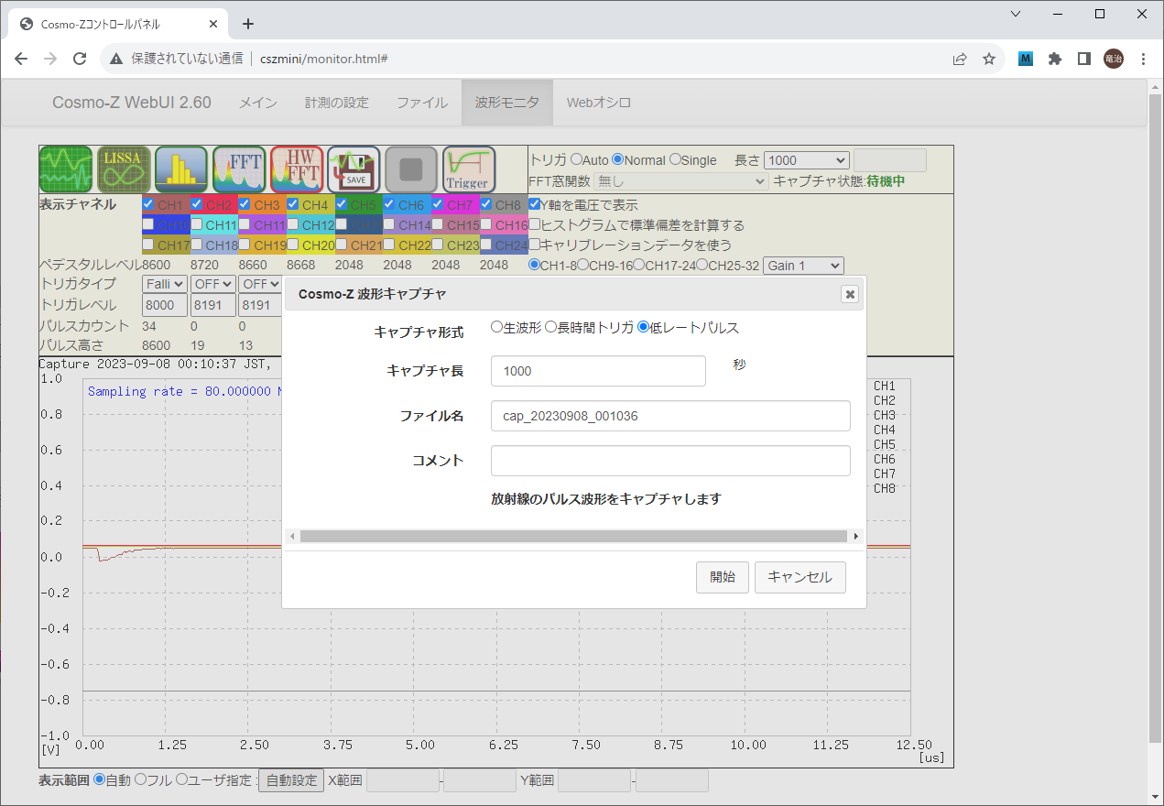Select the 生波形 capture format radio
Image resolution: width=1164 pixels, height=806 pixels.
(496, 327)
